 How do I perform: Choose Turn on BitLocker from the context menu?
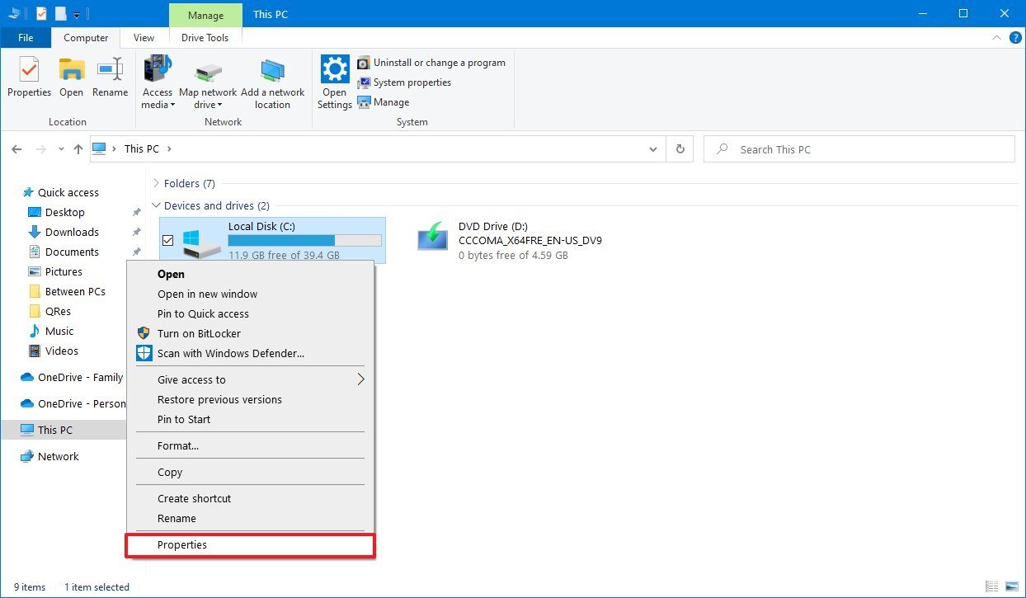click(x=198, y=333)
